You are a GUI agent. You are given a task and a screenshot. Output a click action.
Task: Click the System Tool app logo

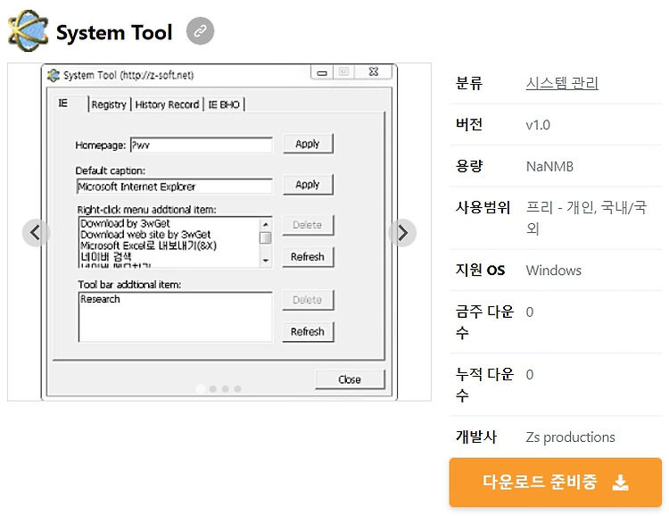(x=29, y=30)
